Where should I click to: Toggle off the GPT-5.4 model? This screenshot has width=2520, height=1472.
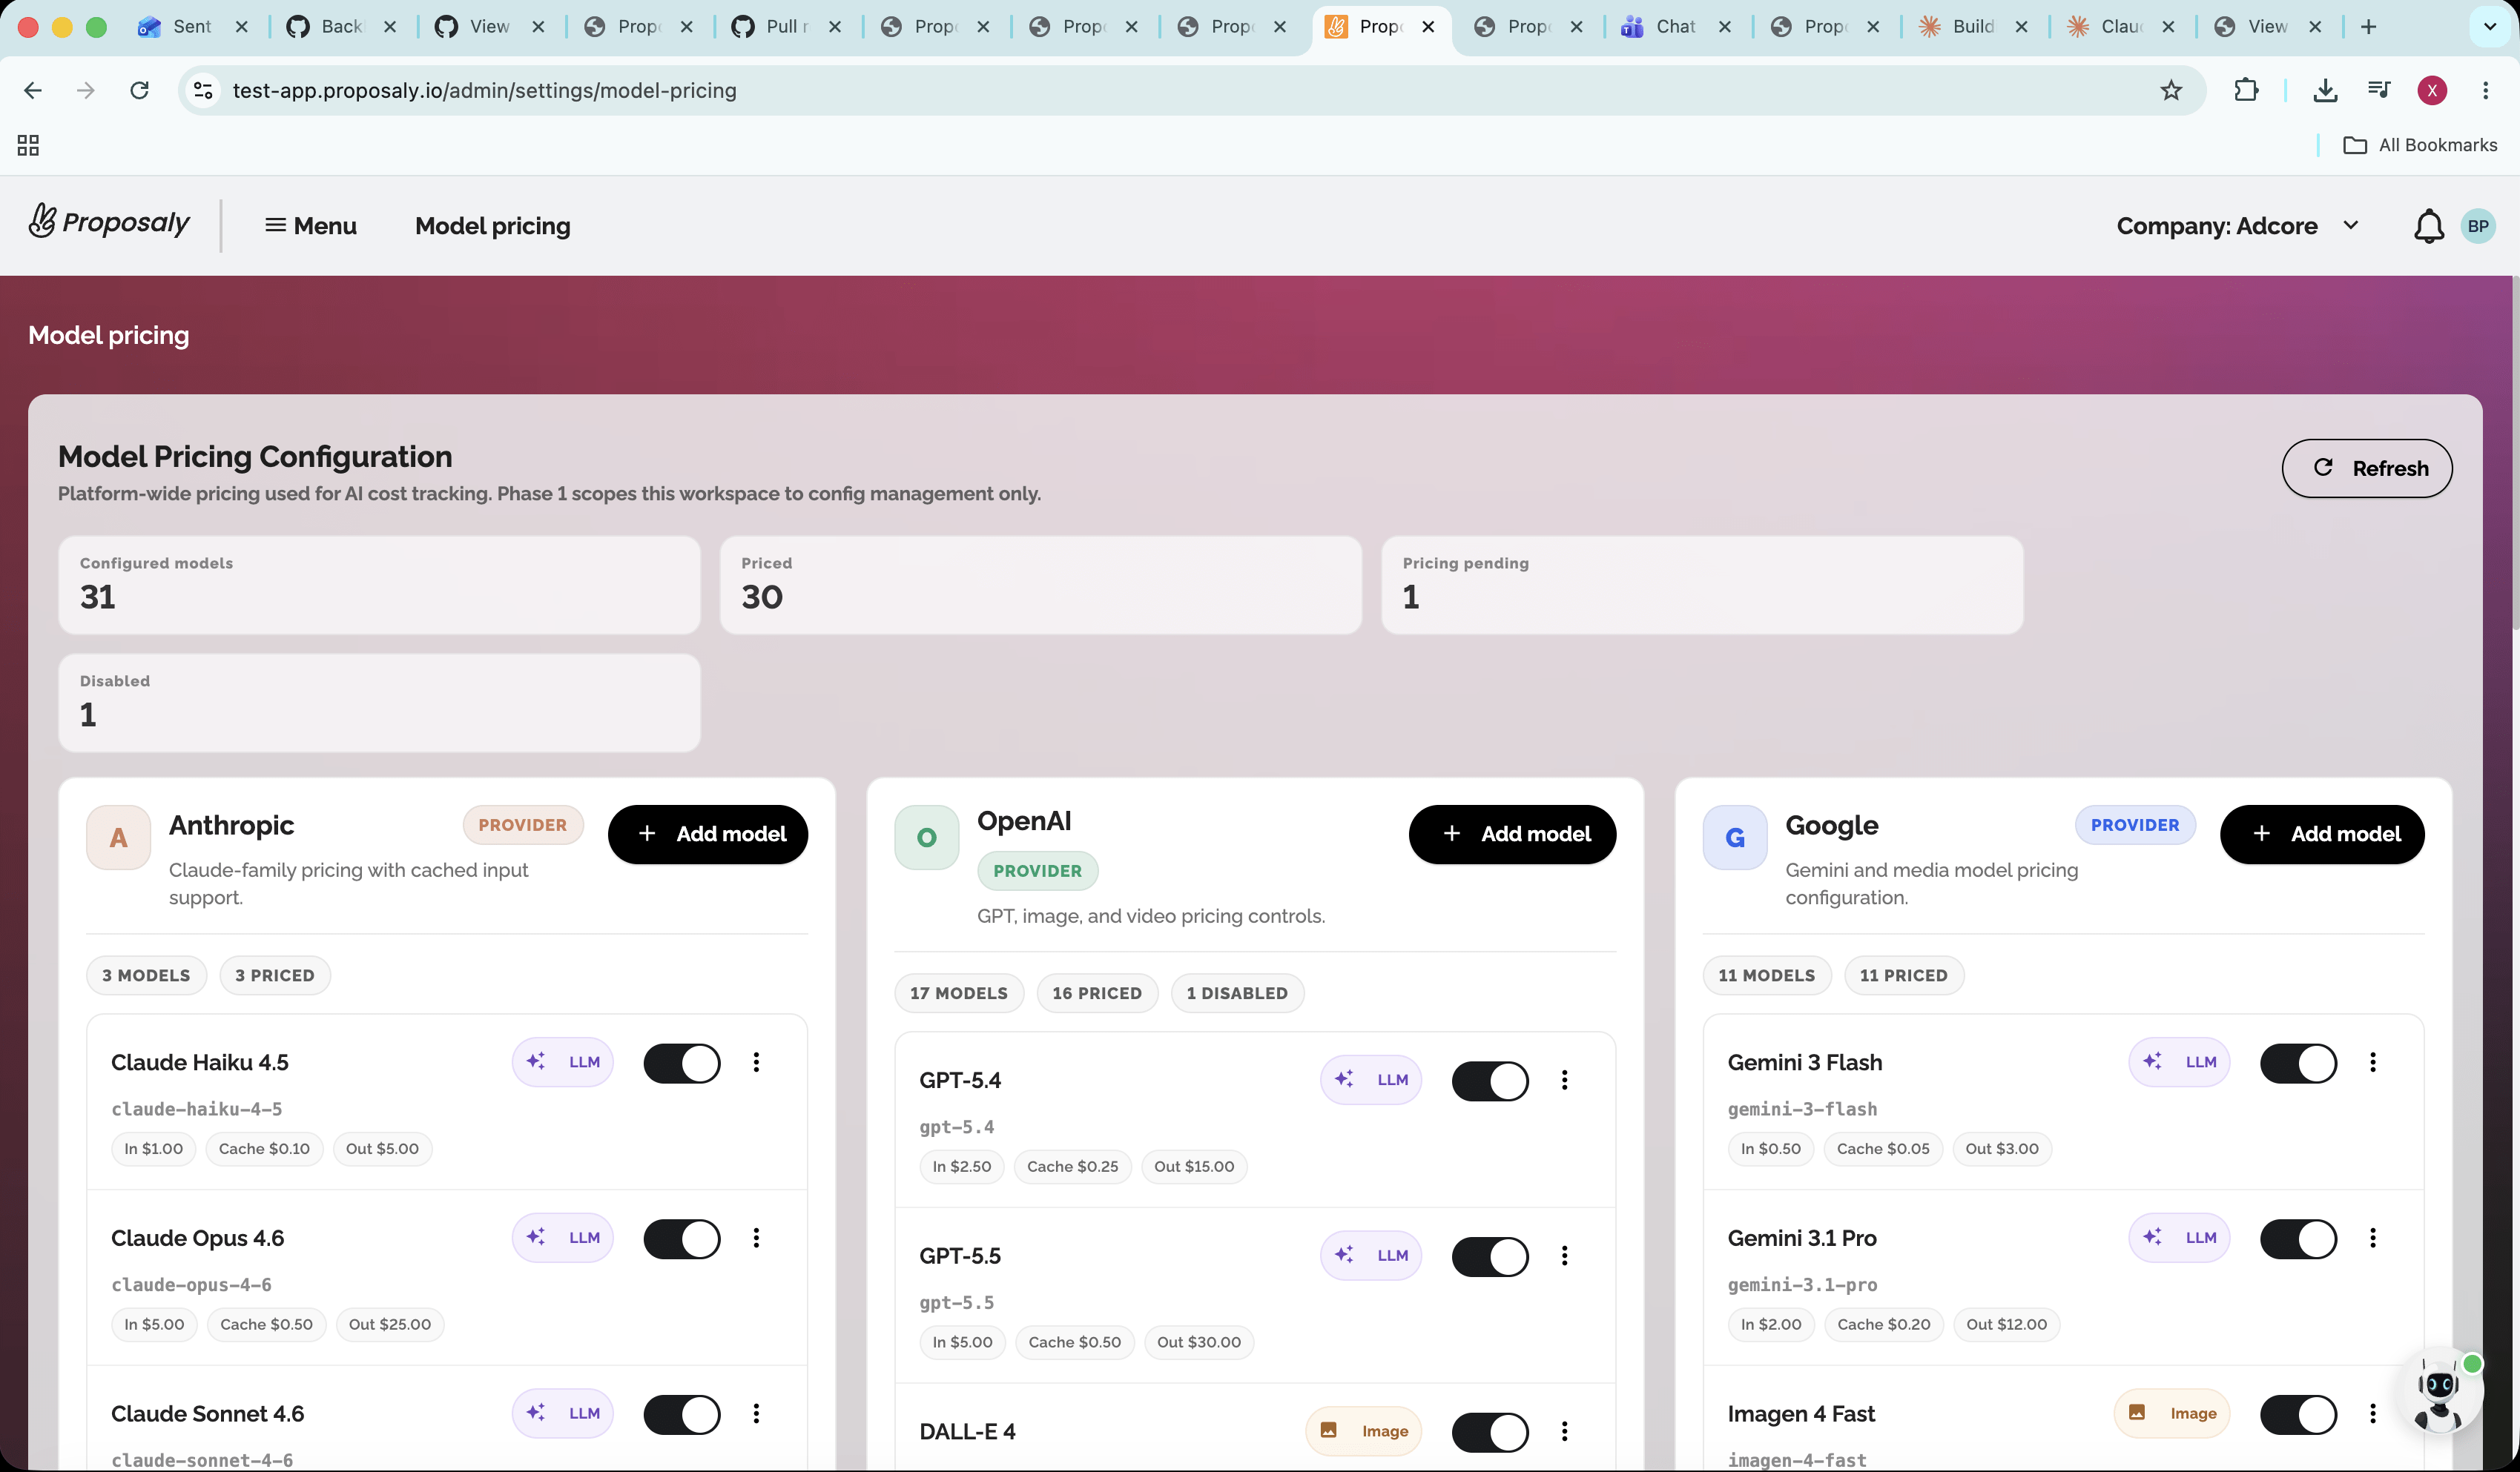click(x=1490, y=1081)
